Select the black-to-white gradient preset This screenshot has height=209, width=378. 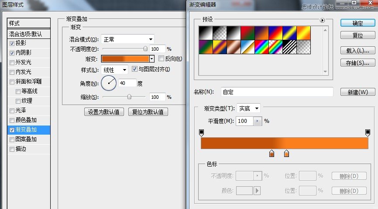tap(204, 32)
